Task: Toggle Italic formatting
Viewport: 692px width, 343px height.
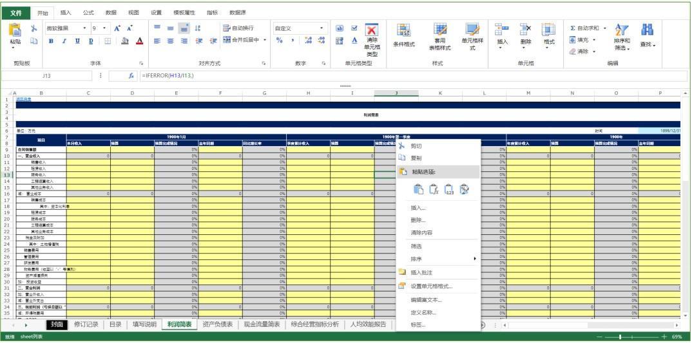Action: (x=64, y=41)
